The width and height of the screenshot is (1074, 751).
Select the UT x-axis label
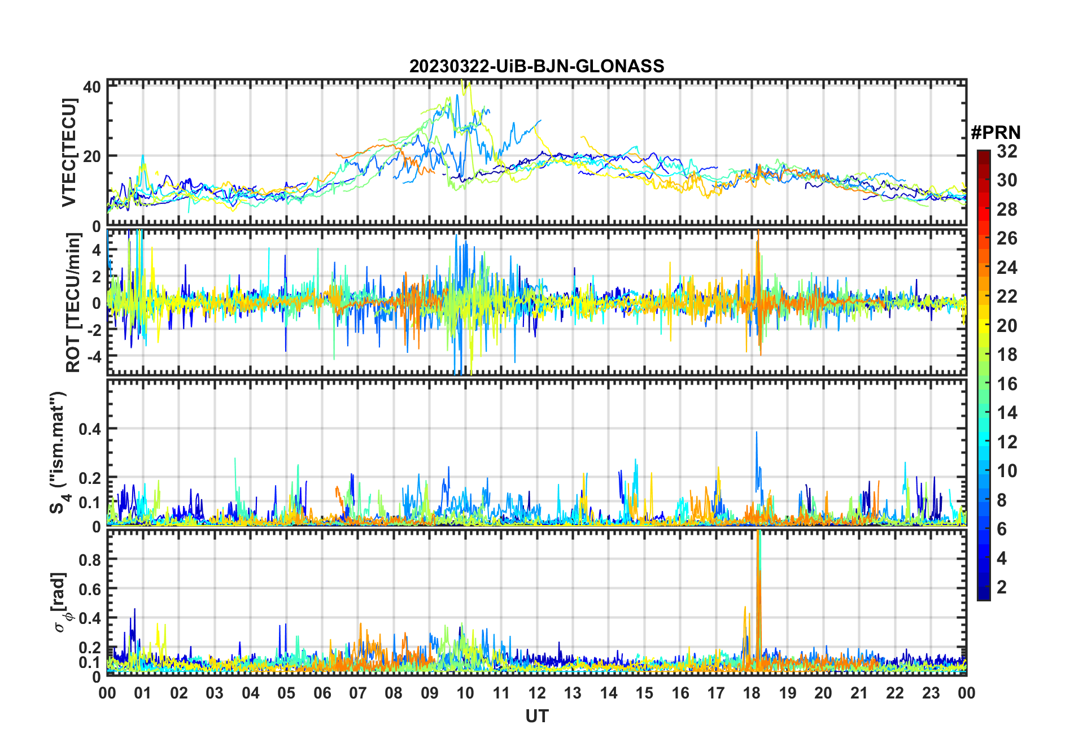tap(536, 716)
